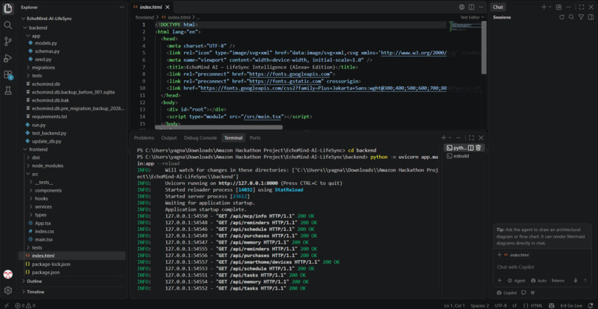The image size is (598, 309).
Task: Start a new chat with plus icon
Action: pos(545,7)
